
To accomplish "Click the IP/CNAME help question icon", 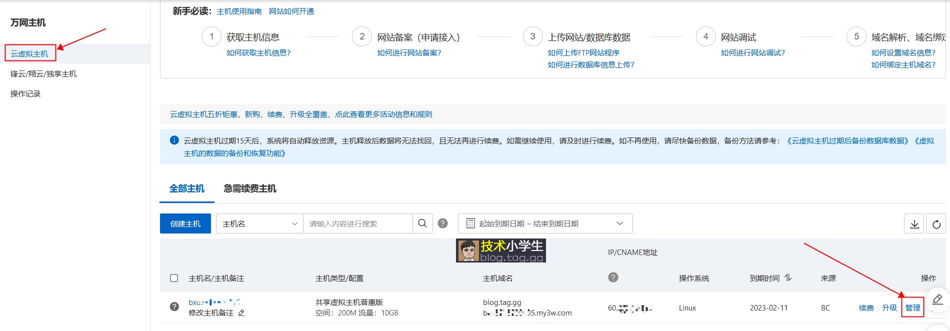I will (613, 277).
